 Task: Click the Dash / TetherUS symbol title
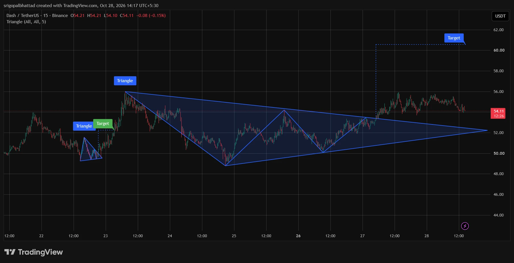click(23, 16)
